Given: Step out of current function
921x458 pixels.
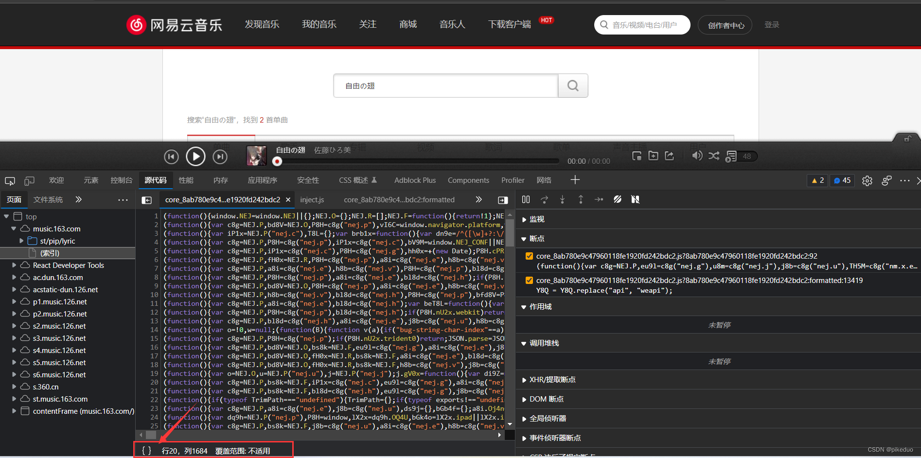Looking at the screenshot, I should click(x=581, y=199).
